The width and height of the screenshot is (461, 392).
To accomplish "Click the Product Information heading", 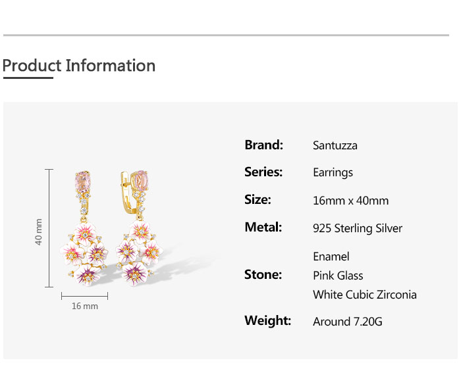I will (x=79, y=66).
